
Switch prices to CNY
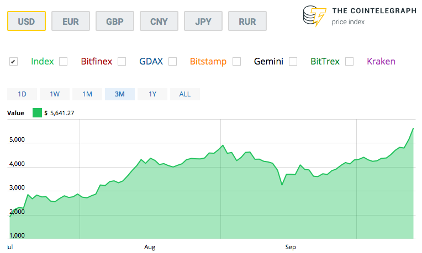point(159,21)
